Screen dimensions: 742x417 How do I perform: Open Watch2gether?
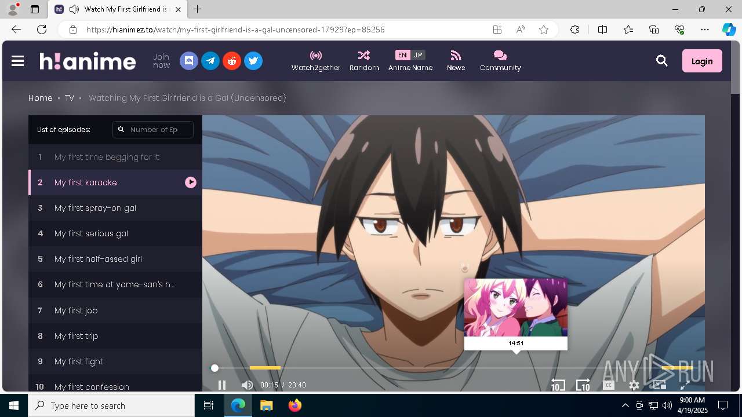pyautogui.click(x=316, y=61)
